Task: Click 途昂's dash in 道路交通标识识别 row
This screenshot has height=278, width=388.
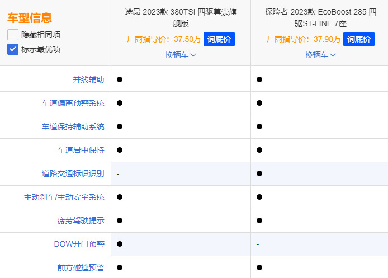Action: click(118, 174)
